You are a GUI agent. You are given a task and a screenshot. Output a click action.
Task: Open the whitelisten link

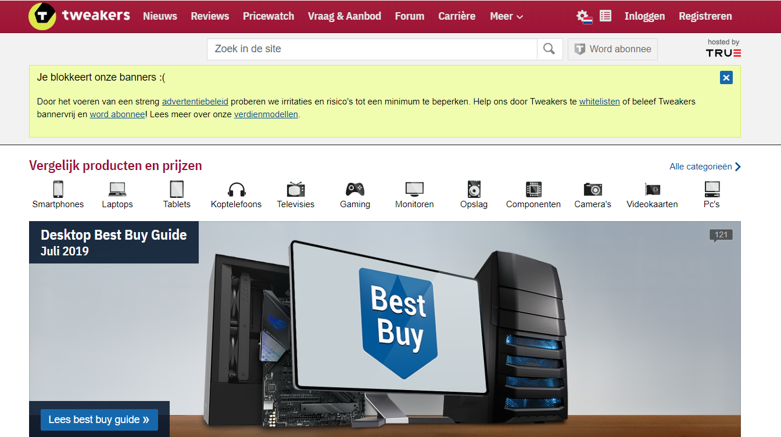point(600,102)
